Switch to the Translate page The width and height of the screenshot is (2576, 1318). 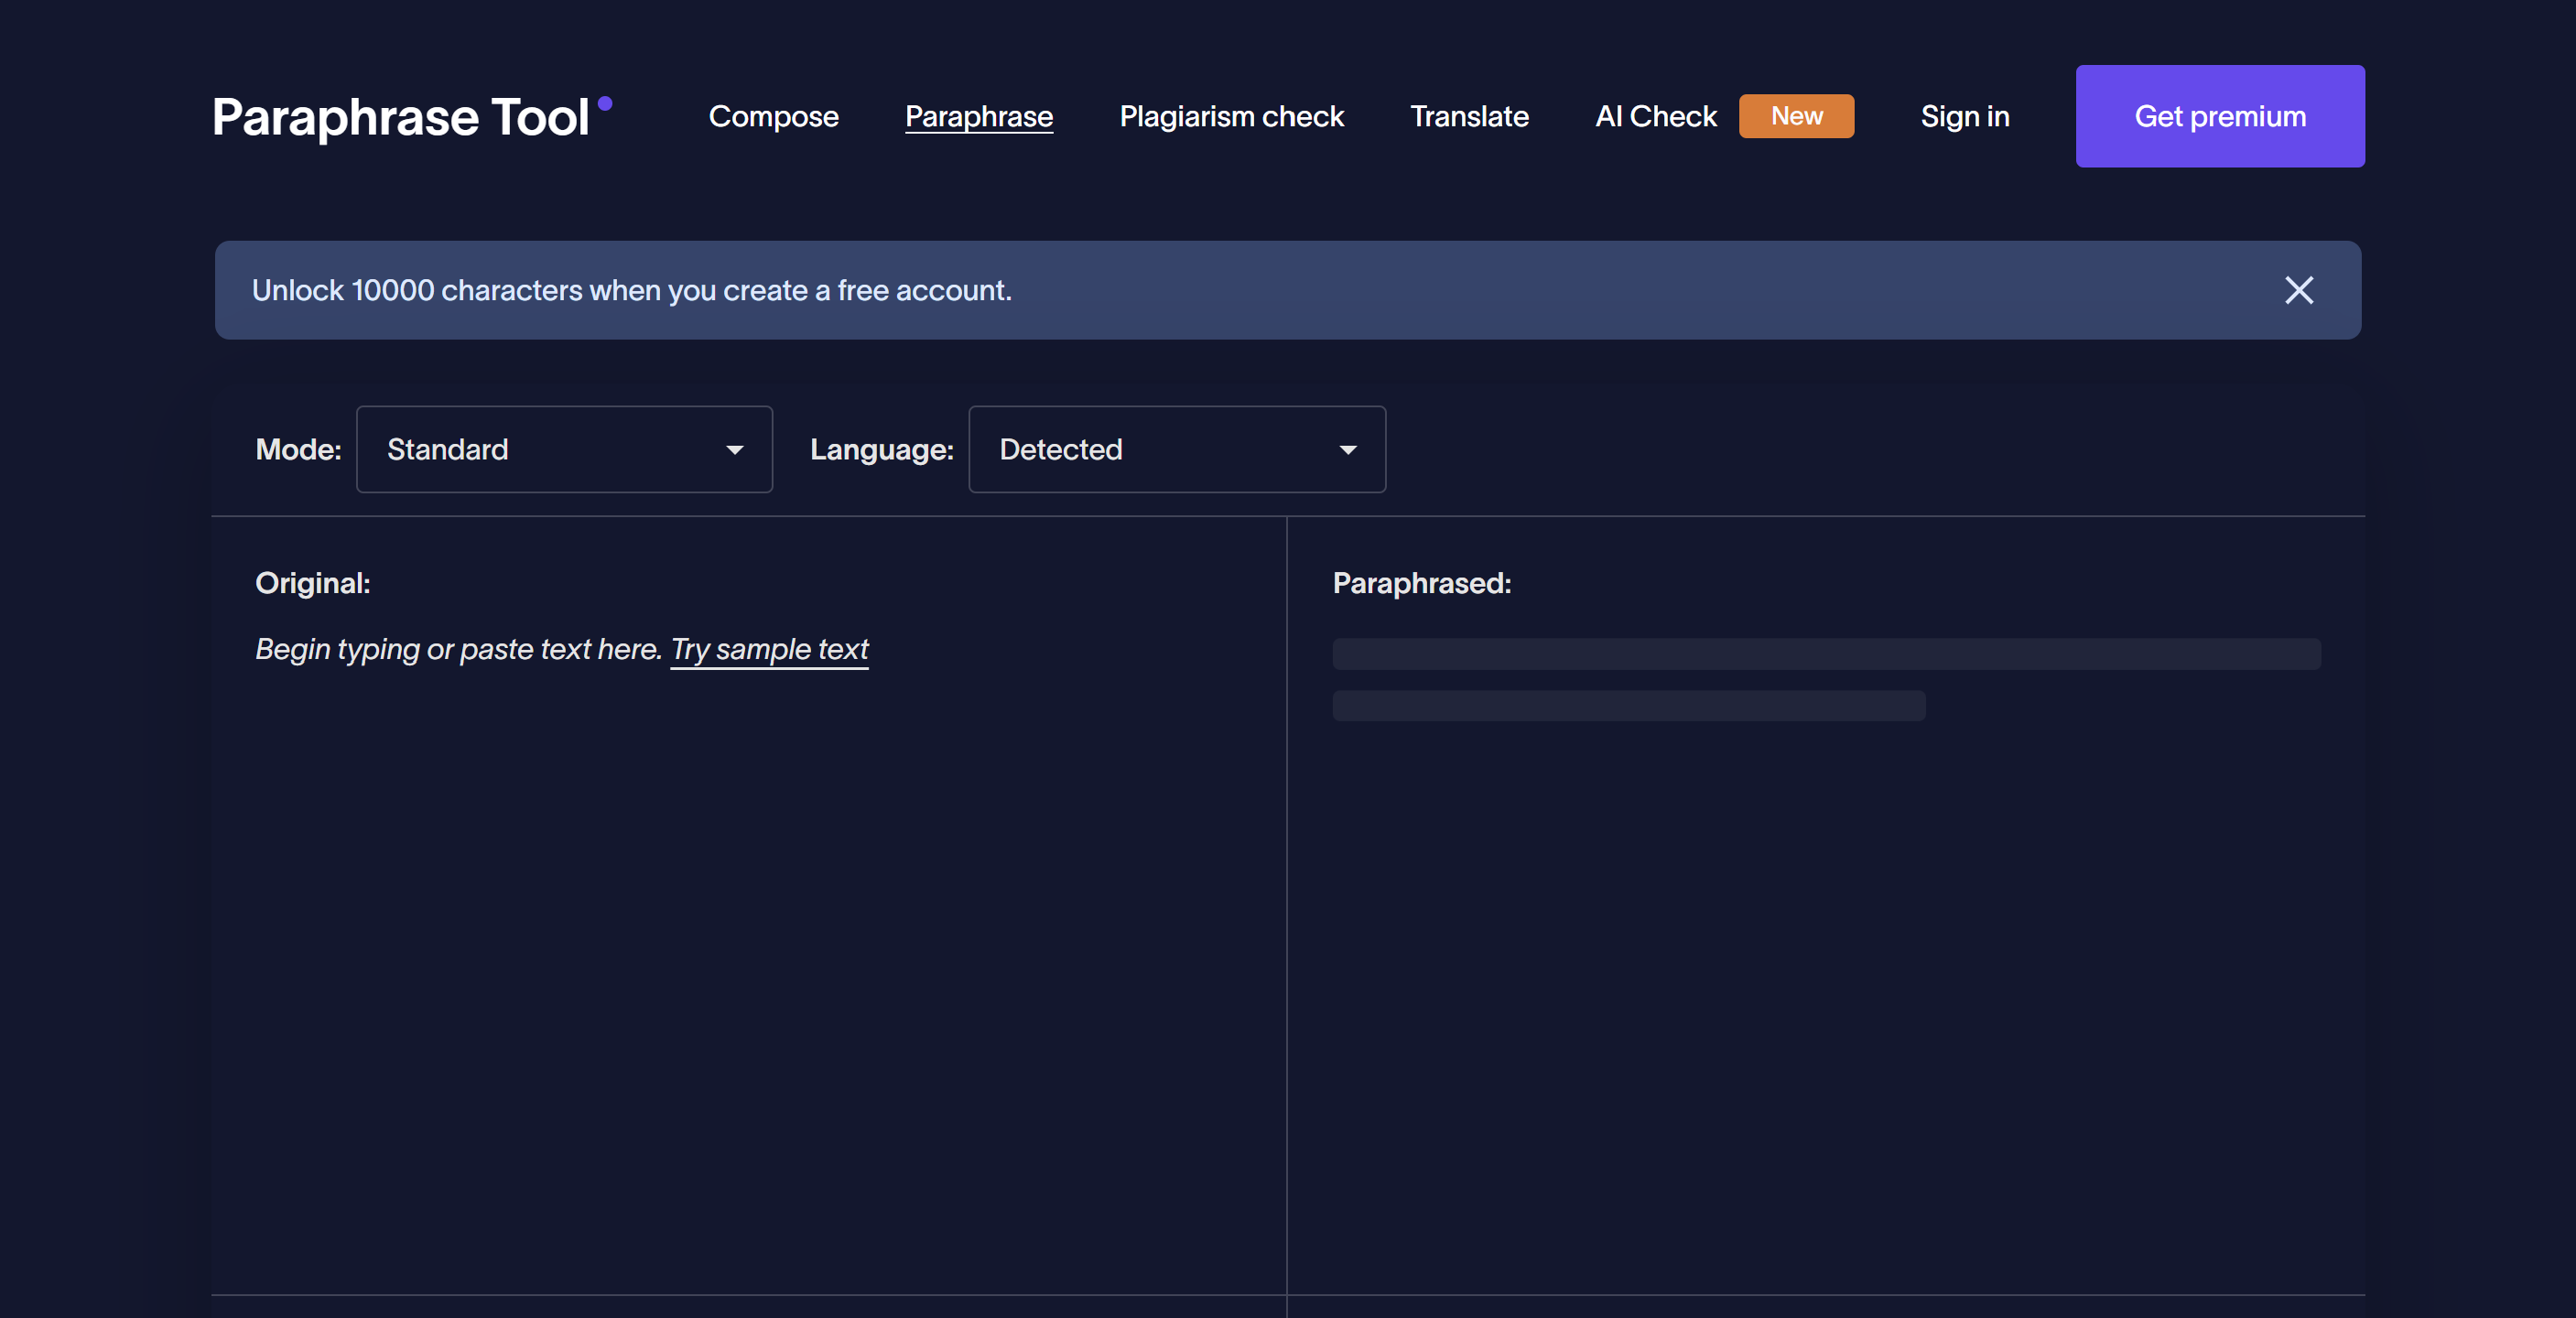tap(1468, 117)
